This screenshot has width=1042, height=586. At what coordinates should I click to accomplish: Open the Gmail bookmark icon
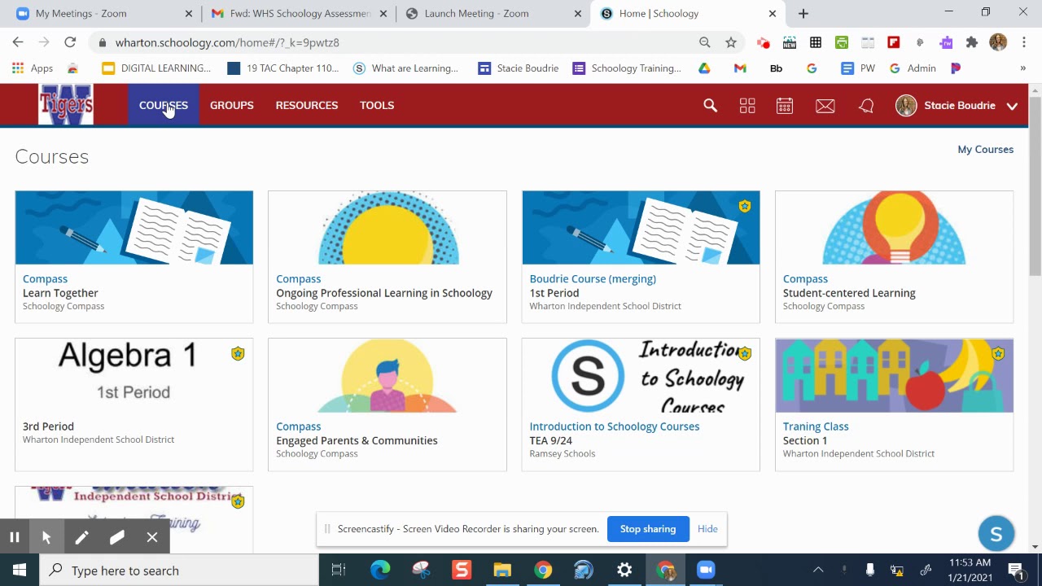[x=740, y=68]
